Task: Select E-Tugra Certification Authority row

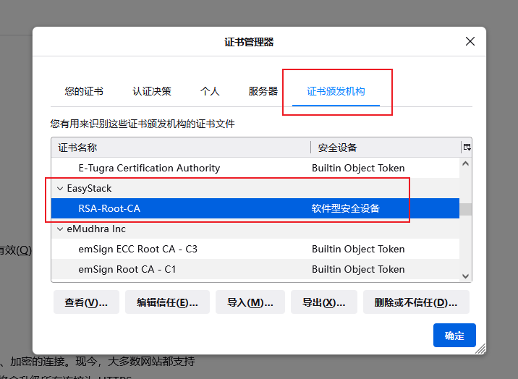Action: click(149, 168)
